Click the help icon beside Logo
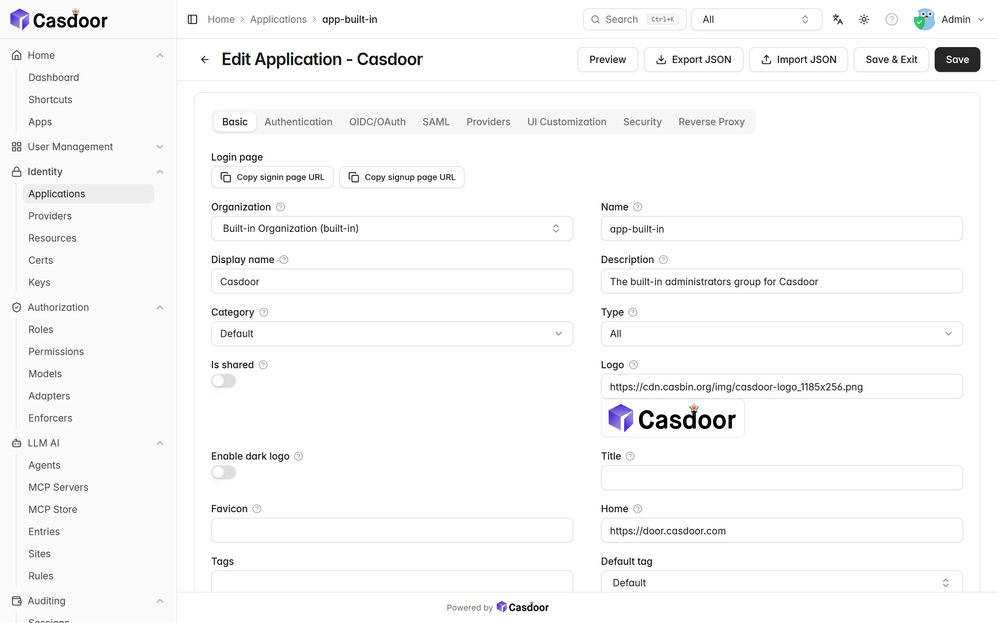This screenshot has height=623, width=997. tap(634, 365)
